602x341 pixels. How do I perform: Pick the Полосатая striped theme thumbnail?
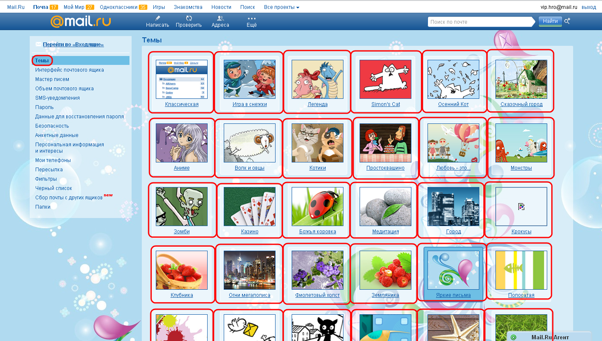[x=521, y=270]
